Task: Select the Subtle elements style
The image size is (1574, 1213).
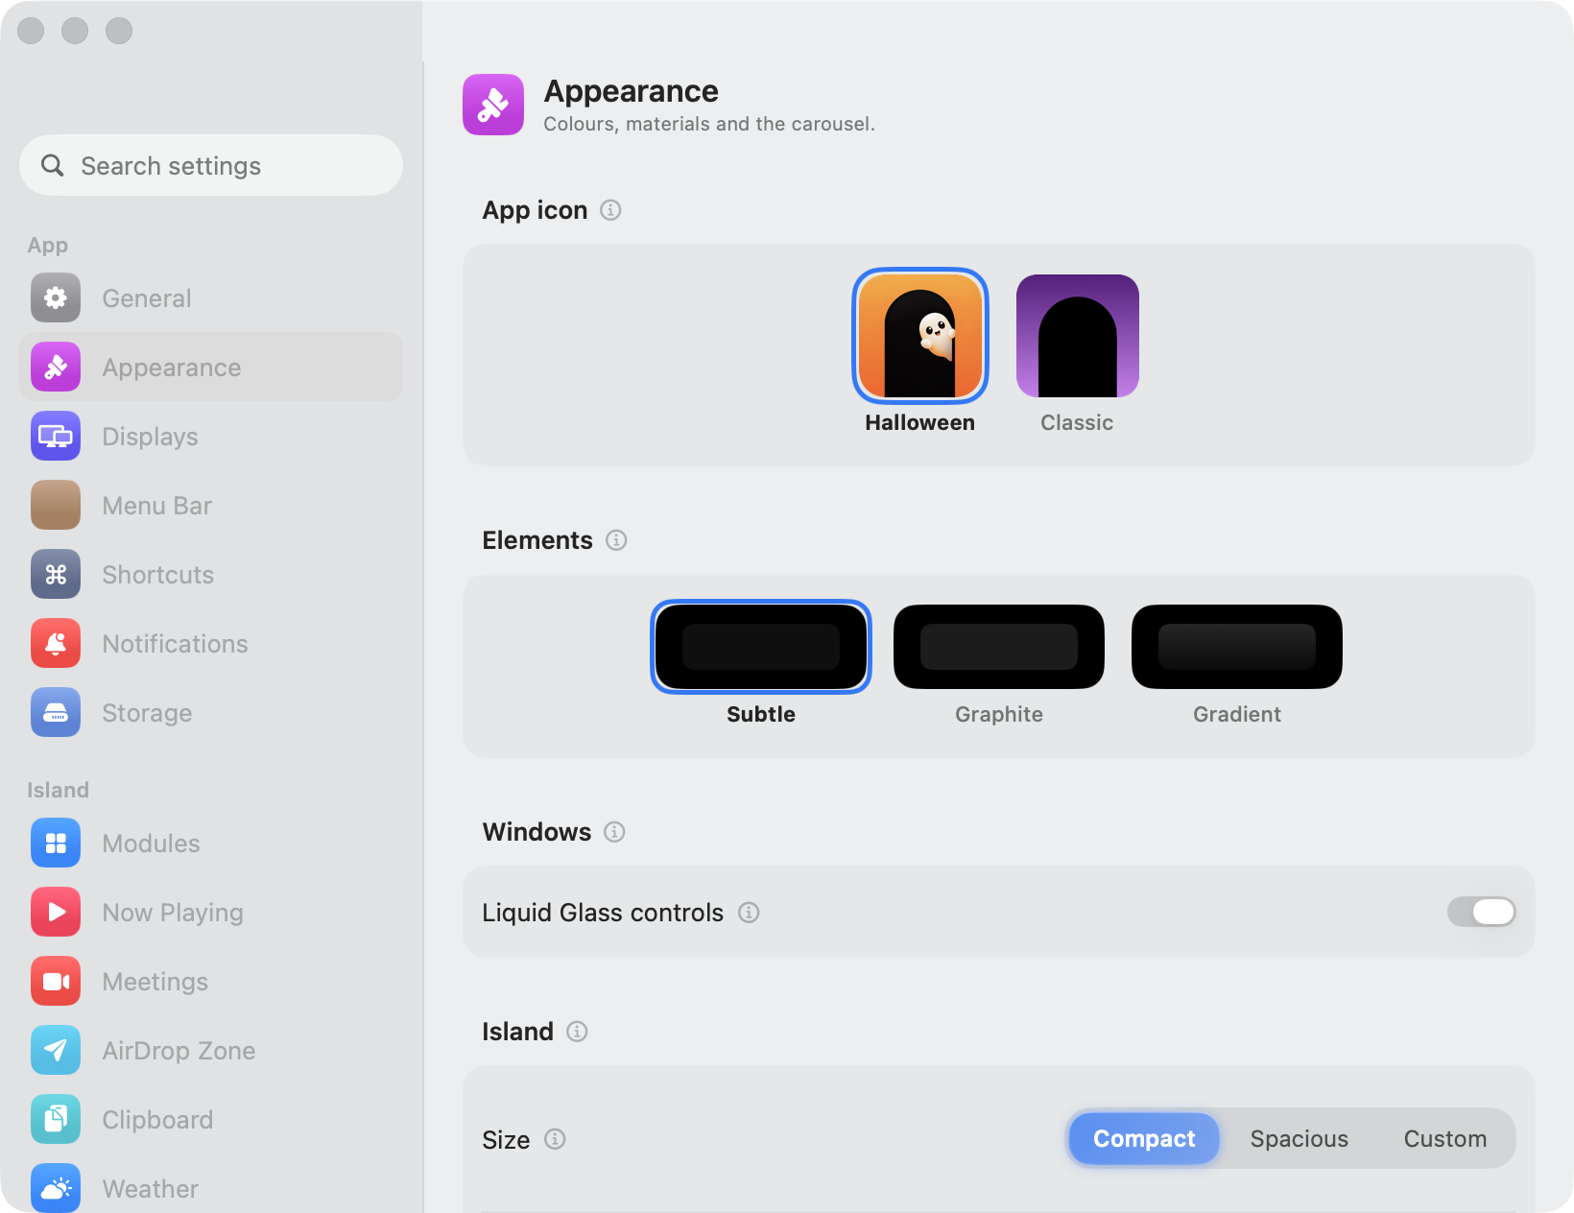Action: click(x=761, y=647)
